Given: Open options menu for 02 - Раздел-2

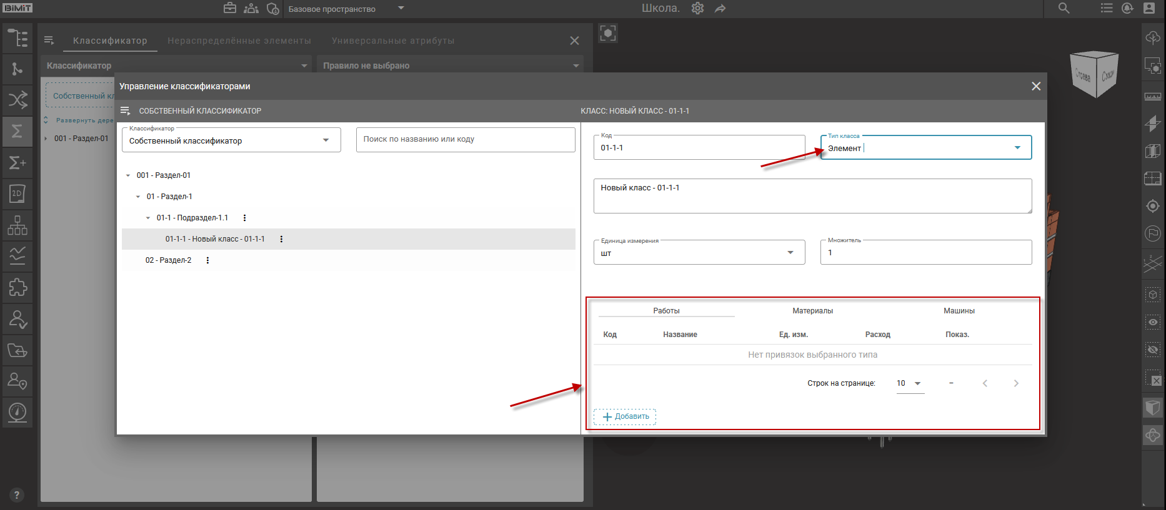Looking at the screenshot, I should tap(207, 260).
